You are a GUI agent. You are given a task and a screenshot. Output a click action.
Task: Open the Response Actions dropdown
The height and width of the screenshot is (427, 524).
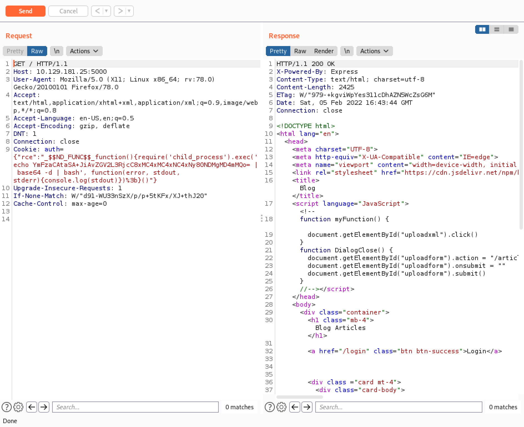tap(374, 51)
